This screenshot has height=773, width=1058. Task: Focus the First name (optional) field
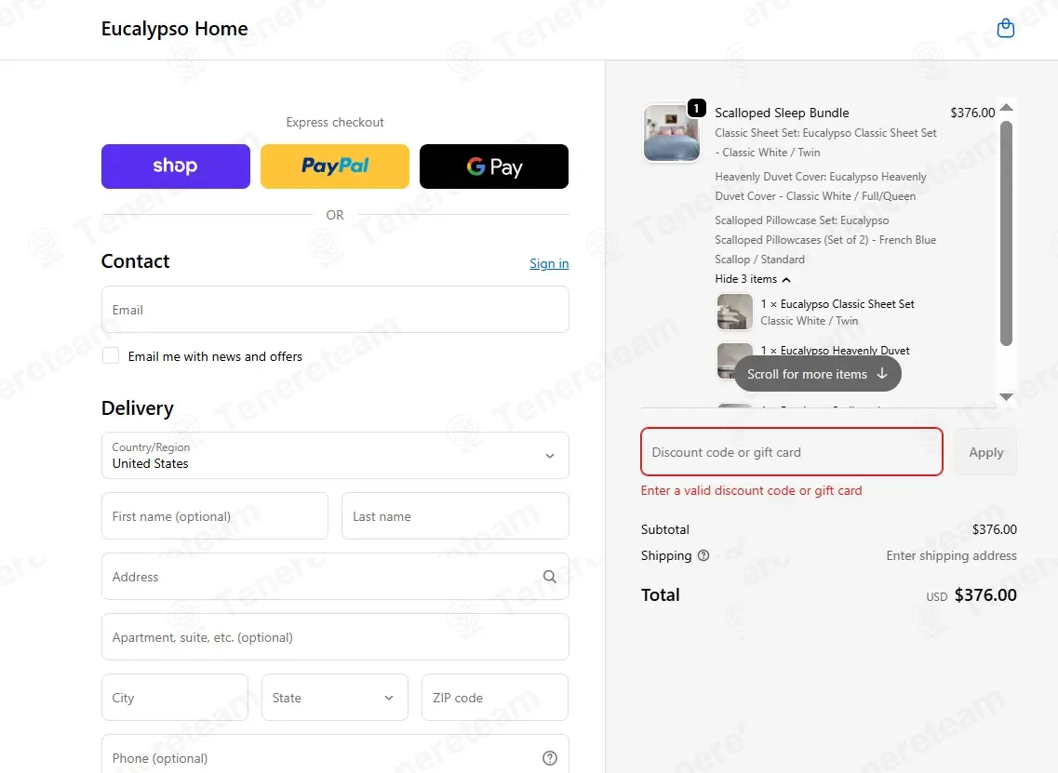pos(215,516)
